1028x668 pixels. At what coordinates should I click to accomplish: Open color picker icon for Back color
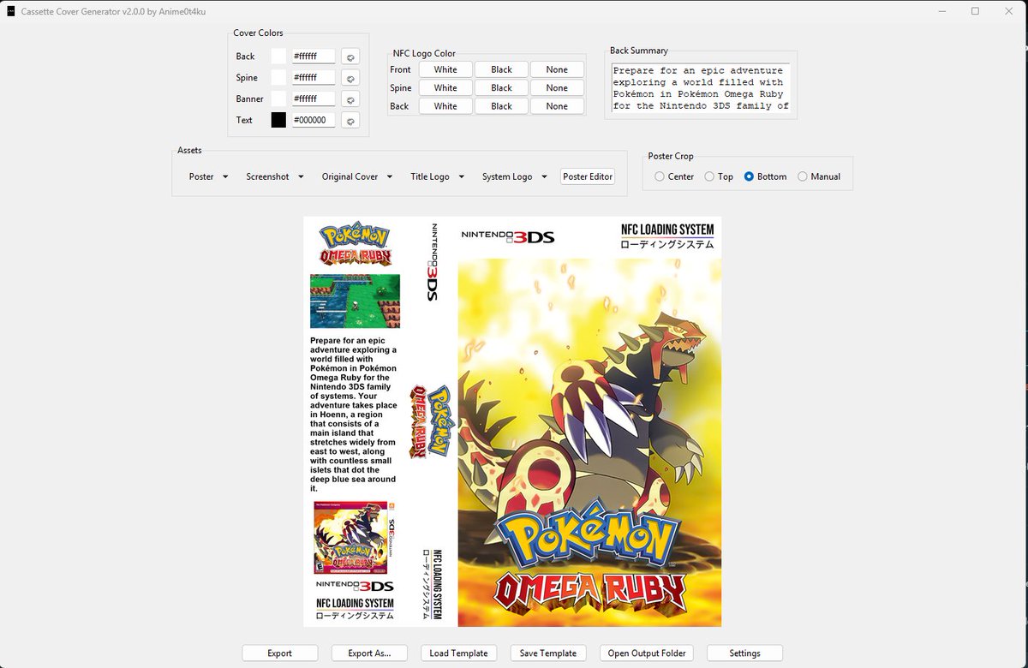coord(350,57)
